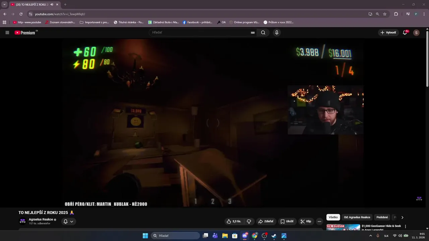Open the Základná škola s Ma... bookmark

164,22
